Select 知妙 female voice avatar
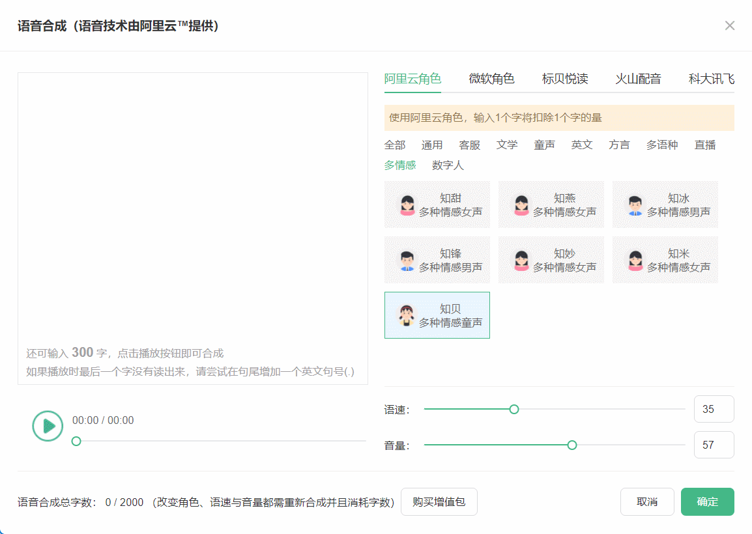Viewport: 752px width, 534px height. pos(521,260)
